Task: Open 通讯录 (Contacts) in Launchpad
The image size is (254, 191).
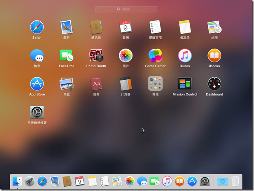Action: point(96,27)
